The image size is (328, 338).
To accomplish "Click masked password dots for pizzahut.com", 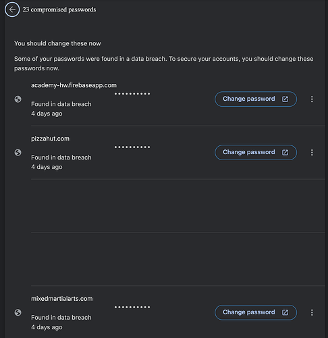I will click(x=132, y=147).
